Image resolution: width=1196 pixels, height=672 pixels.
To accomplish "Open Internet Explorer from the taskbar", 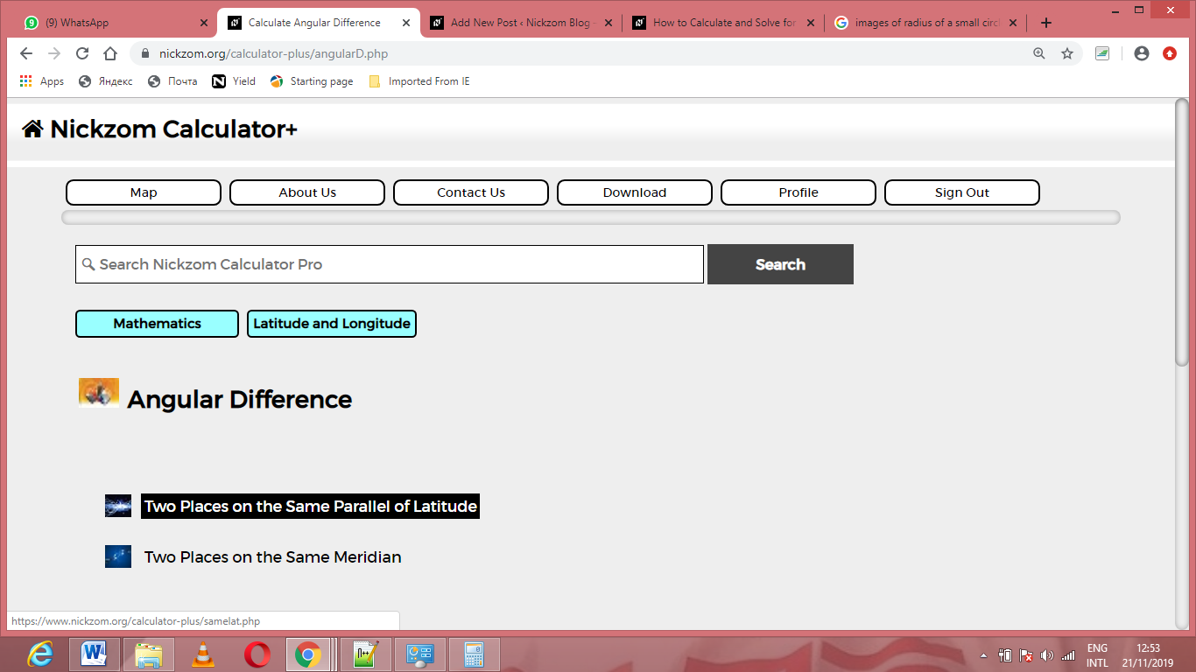I will pos(40,654).
